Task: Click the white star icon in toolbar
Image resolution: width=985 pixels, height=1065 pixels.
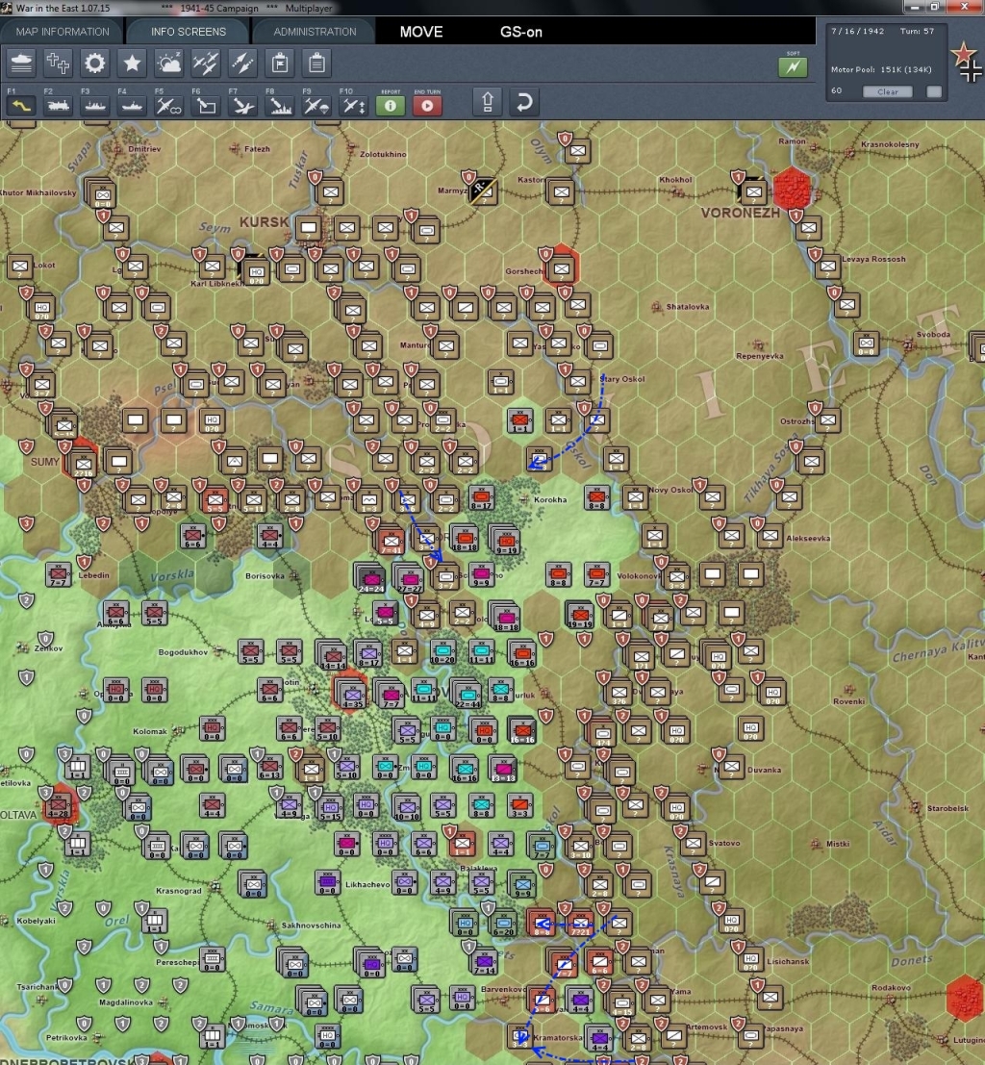Action: [132, 63]
